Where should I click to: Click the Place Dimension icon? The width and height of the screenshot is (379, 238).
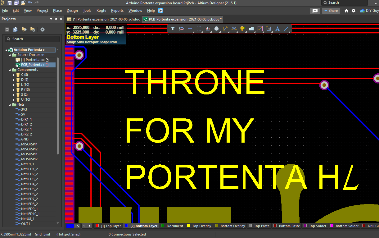click(x=269, y=29)
